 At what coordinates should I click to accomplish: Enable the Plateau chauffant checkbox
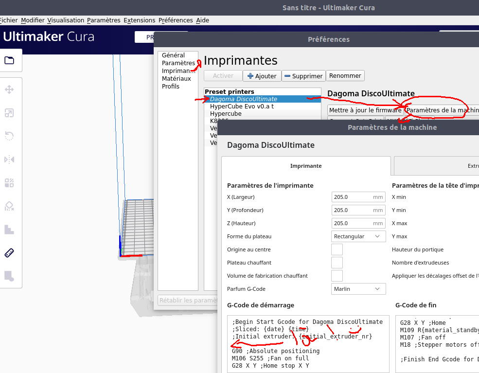click(337, 263)
